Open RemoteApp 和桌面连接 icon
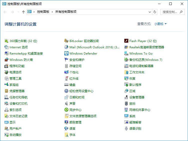Viewport: 188px width, 141px height. click(x=6, y=53)
